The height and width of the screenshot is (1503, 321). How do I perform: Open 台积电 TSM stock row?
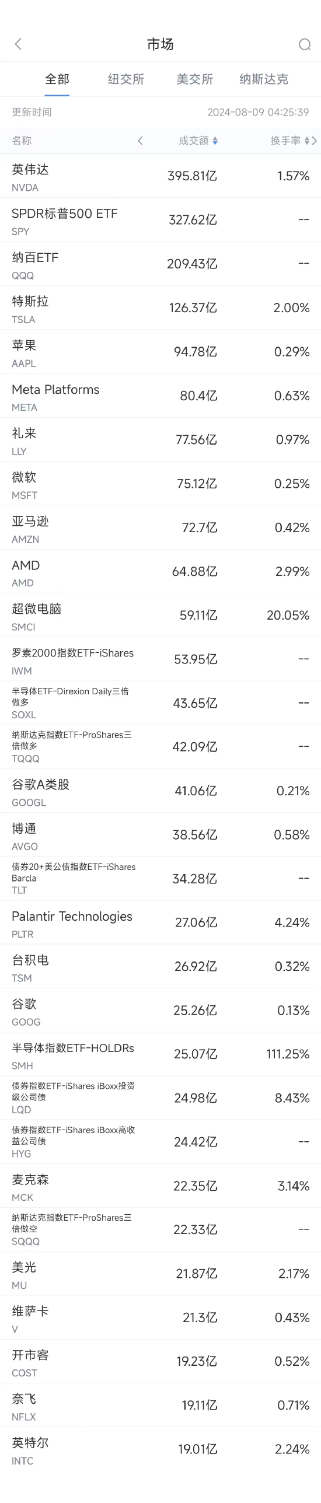pyautogui.click(x=160, y=966)
